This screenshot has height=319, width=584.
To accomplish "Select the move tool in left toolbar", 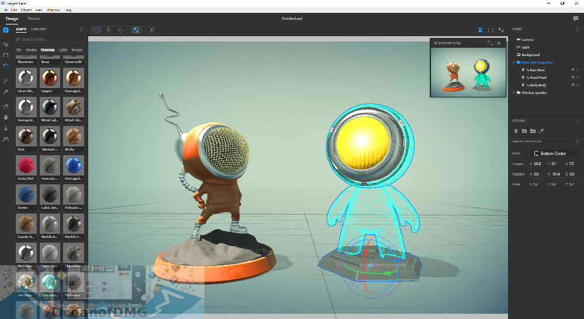I will tap(6, 45).
